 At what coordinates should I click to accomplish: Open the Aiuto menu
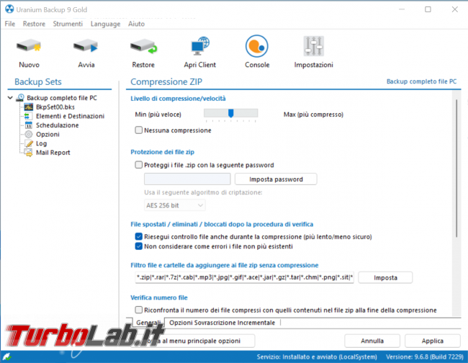[x=136, y=24]
